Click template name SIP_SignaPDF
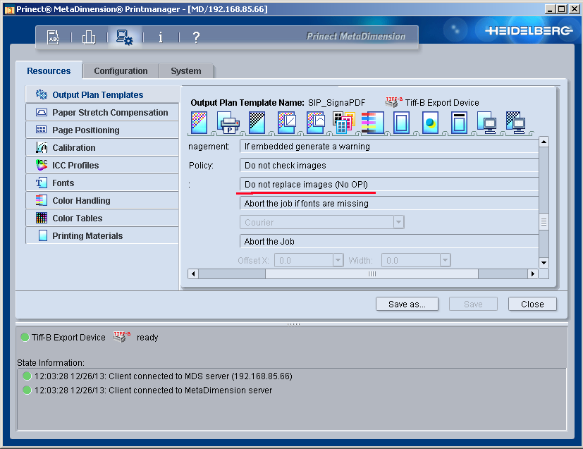This screenshot has width=583, height=449. (336, 103)
